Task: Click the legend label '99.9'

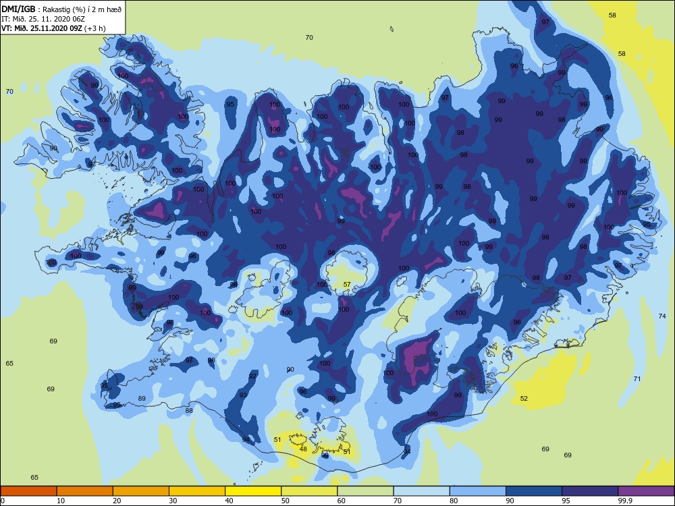Action: coord(625,501)
